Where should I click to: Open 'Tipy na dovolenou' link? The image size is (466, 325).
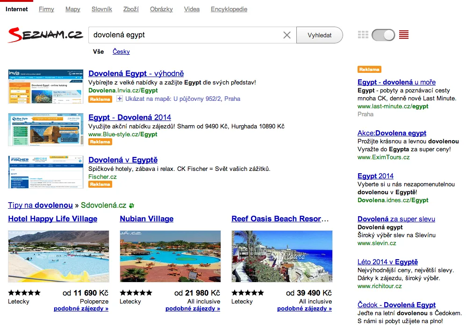(x=40, y=205)
